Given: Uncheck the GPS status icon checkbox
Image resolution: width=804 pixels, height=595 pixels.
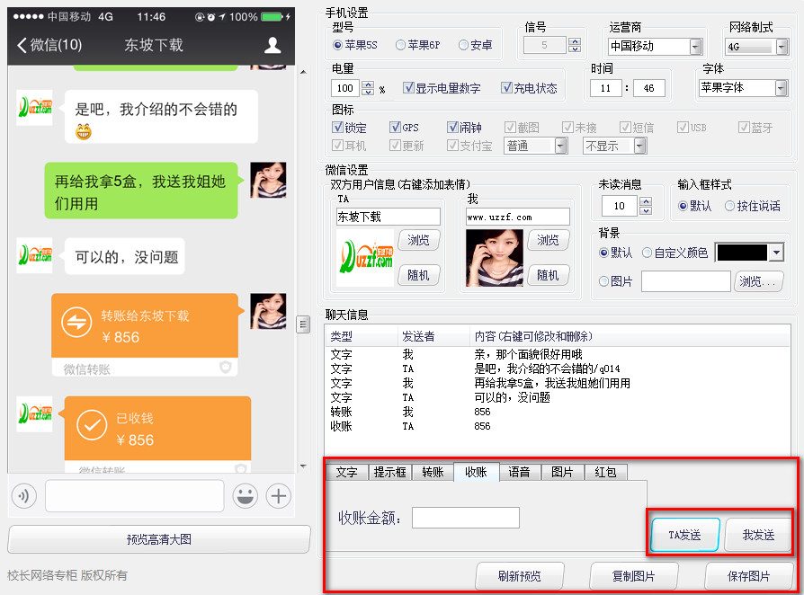Looking at the screenshot, I should (396, 127).
